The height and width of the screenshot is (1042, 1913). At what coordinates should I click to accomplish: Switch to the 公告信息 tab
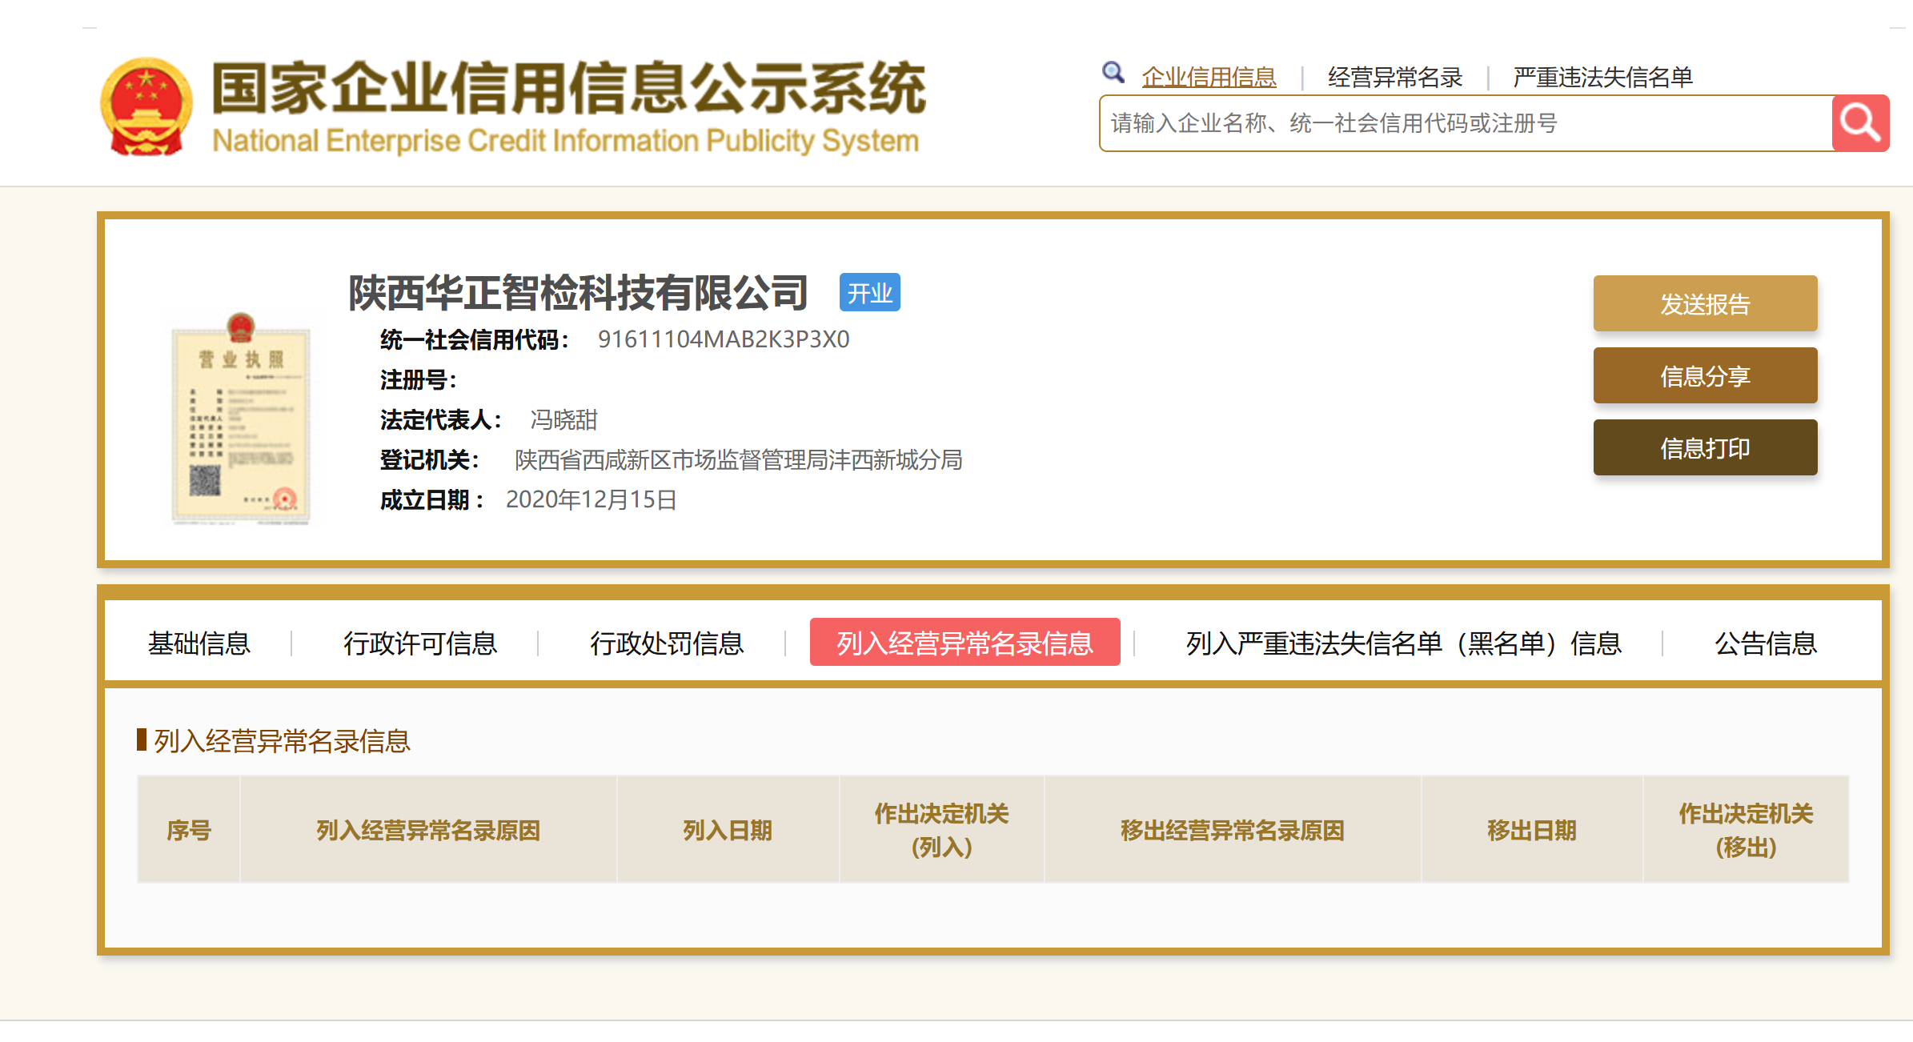coord(1765,643)
